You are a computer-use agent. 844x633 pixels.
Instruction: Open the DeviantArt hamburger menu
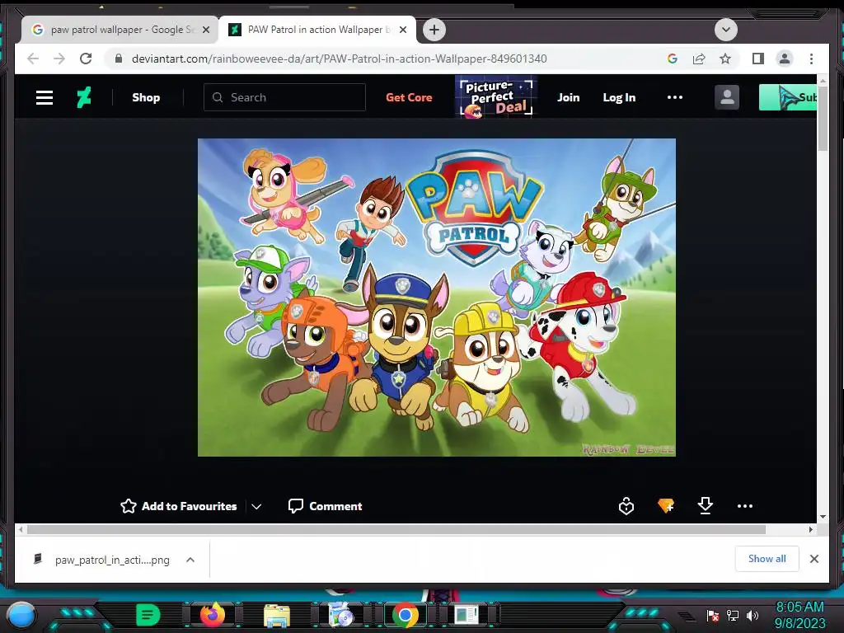point(45,97)
